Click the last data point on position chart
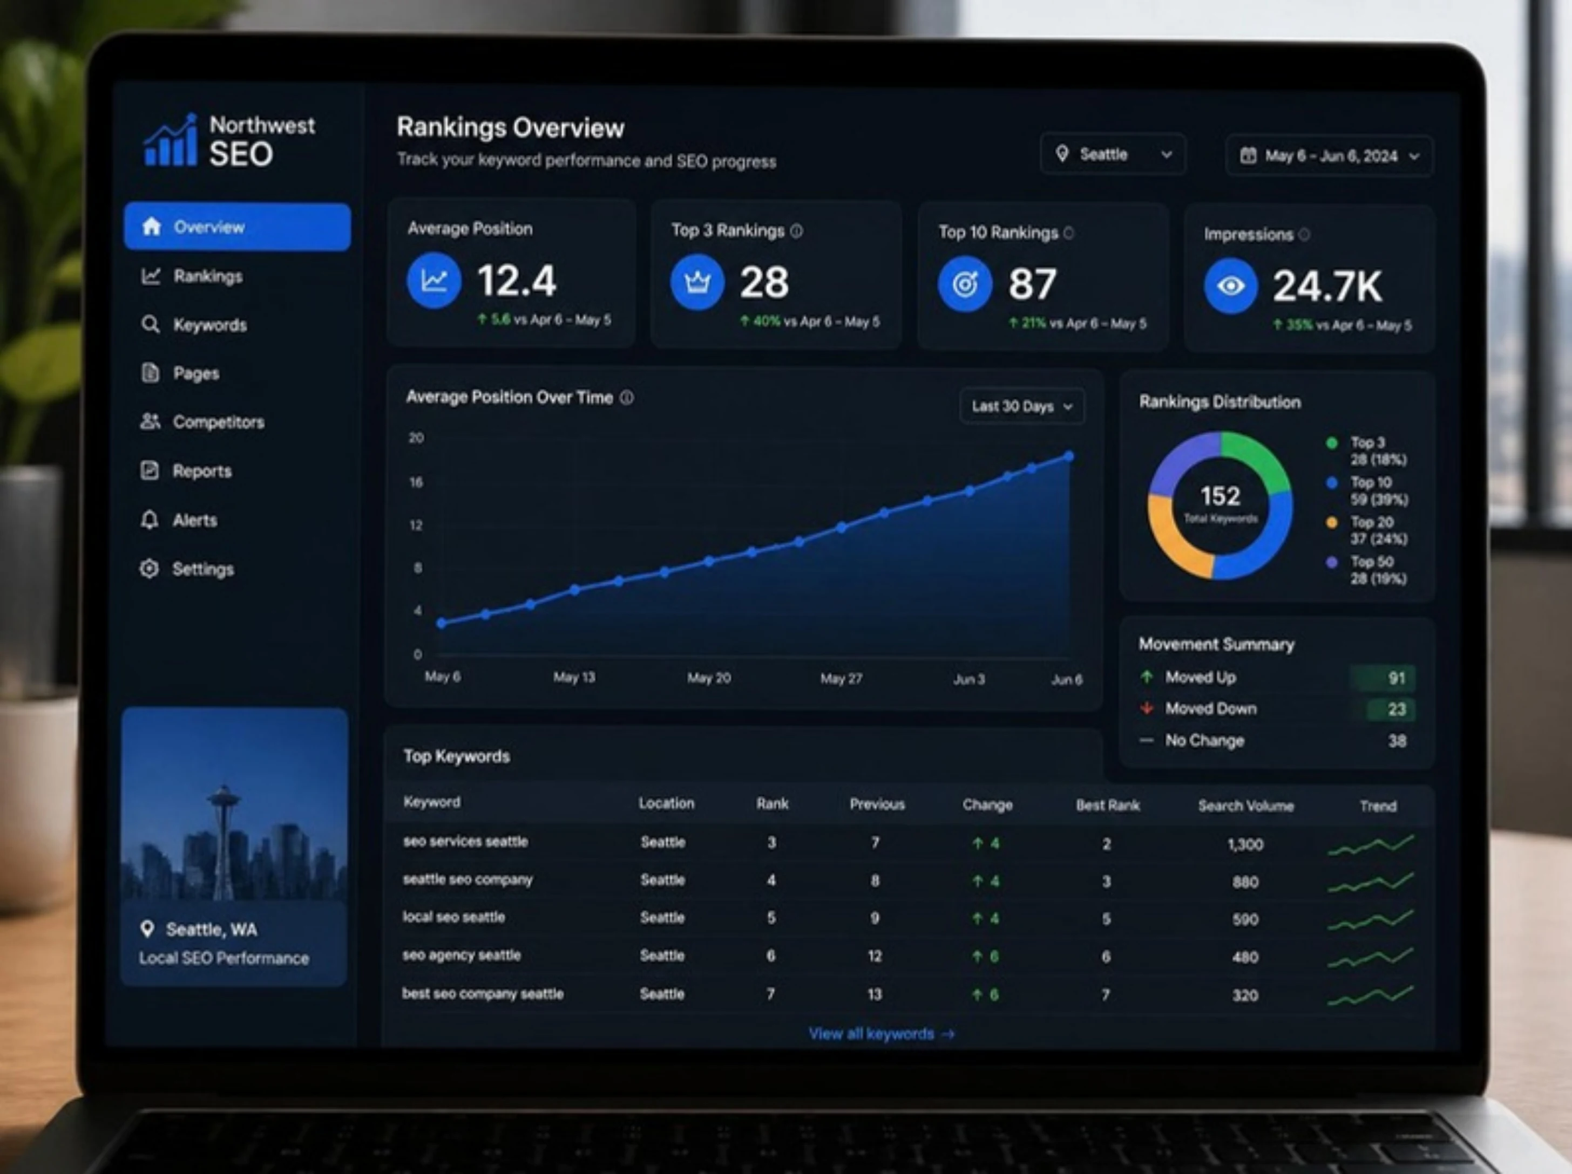 1069,456
